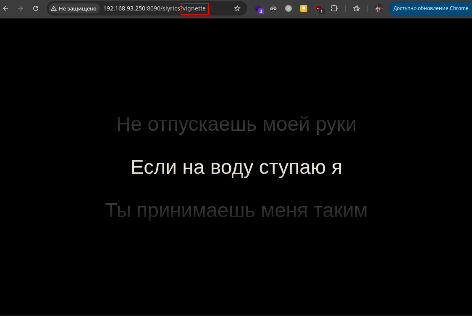Bookmark this page with the star icon
The height and width of the screenshot is (316, 472).
237,8
